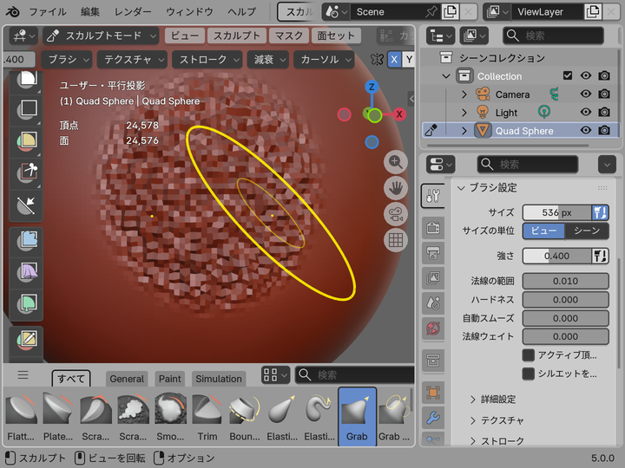Choose the Plateau brush
The width and height of the screenshot is (625, 468).
[58, 416]
